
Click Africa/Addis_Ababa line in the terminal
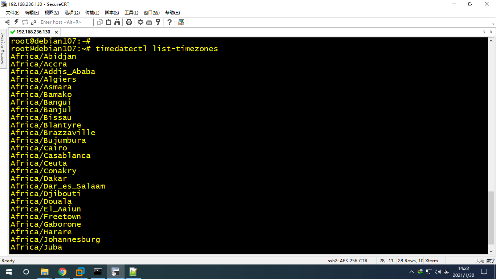(53, 72)
